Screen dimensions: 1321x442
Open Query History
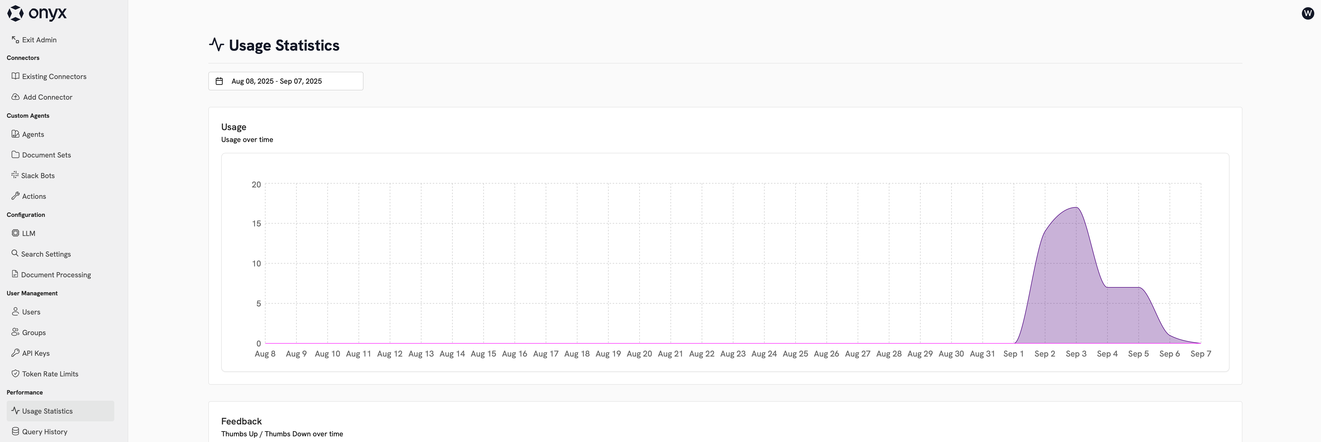click(x=45, y=431)
